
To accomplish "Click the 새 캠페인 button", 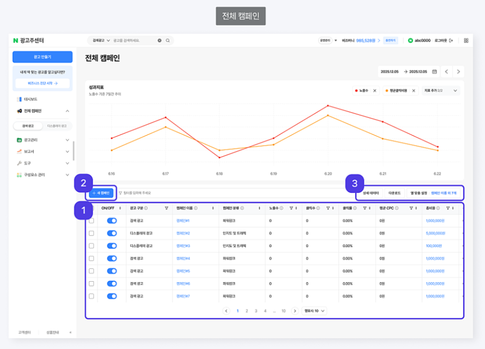I will tap(101, 193).
